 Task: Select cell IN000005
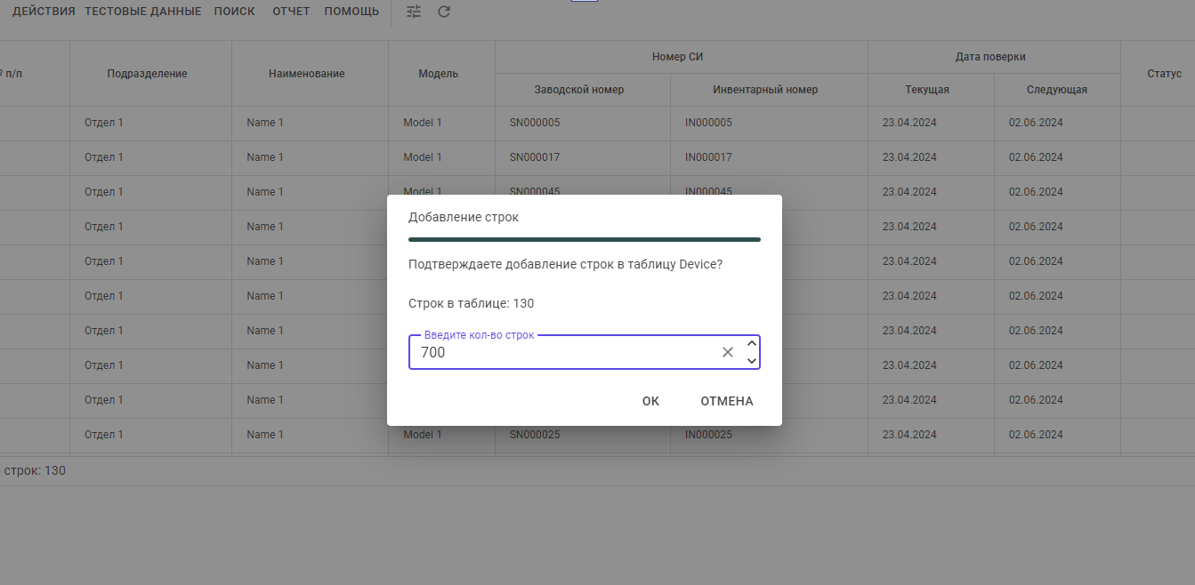[708, 123]
